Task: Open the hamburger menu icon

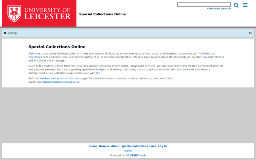Action: tap(245, 5)
